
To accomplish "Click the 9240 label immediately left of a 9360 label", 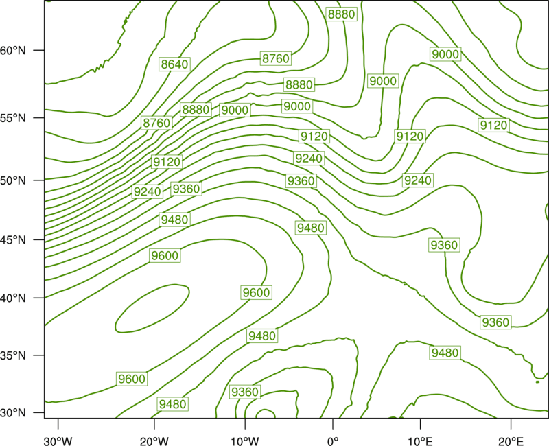I will 148,191.
